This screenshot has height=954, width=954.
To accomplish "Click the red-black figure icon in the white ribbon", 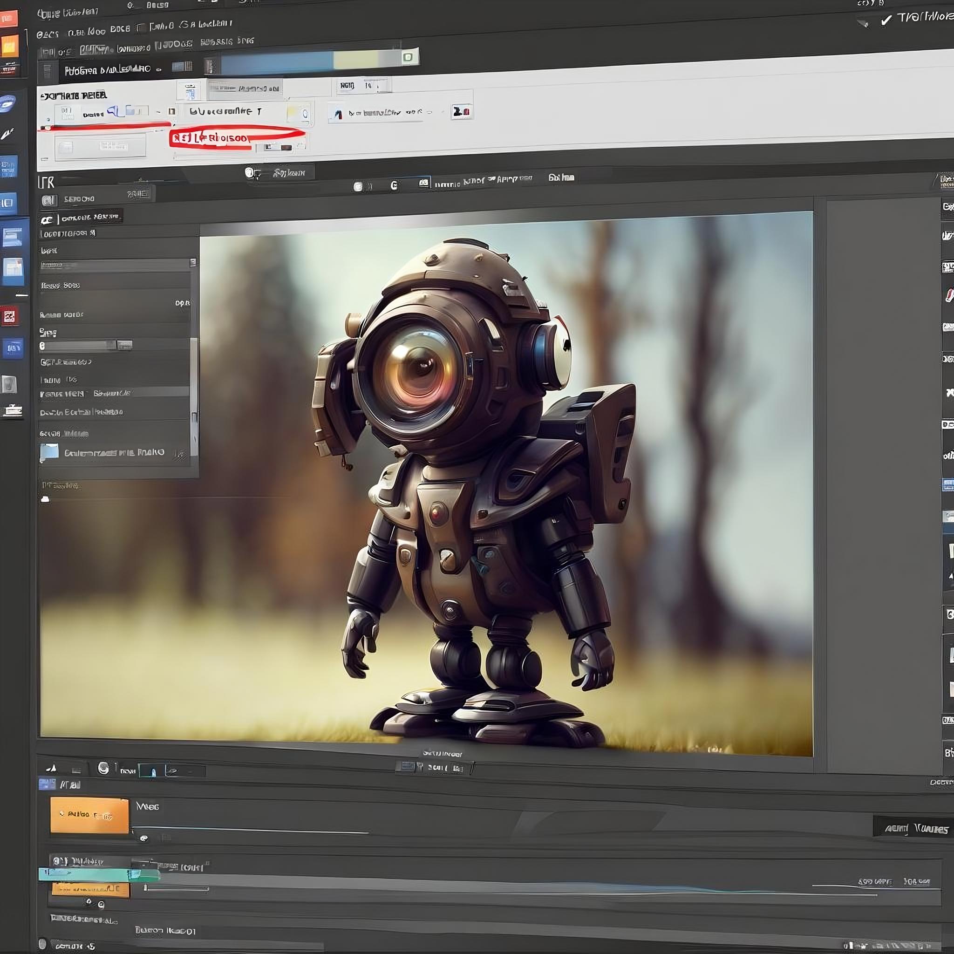I will [462, 112].
